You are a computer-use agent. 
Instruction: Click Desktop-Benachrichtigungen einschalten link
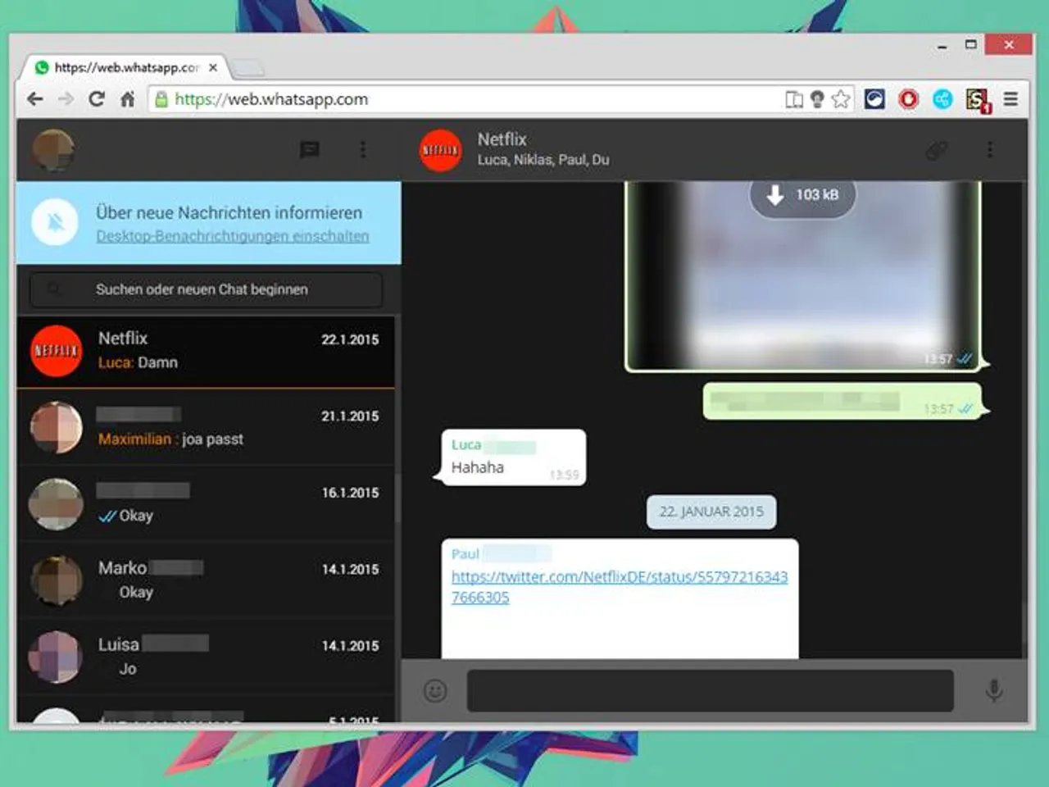233,236
